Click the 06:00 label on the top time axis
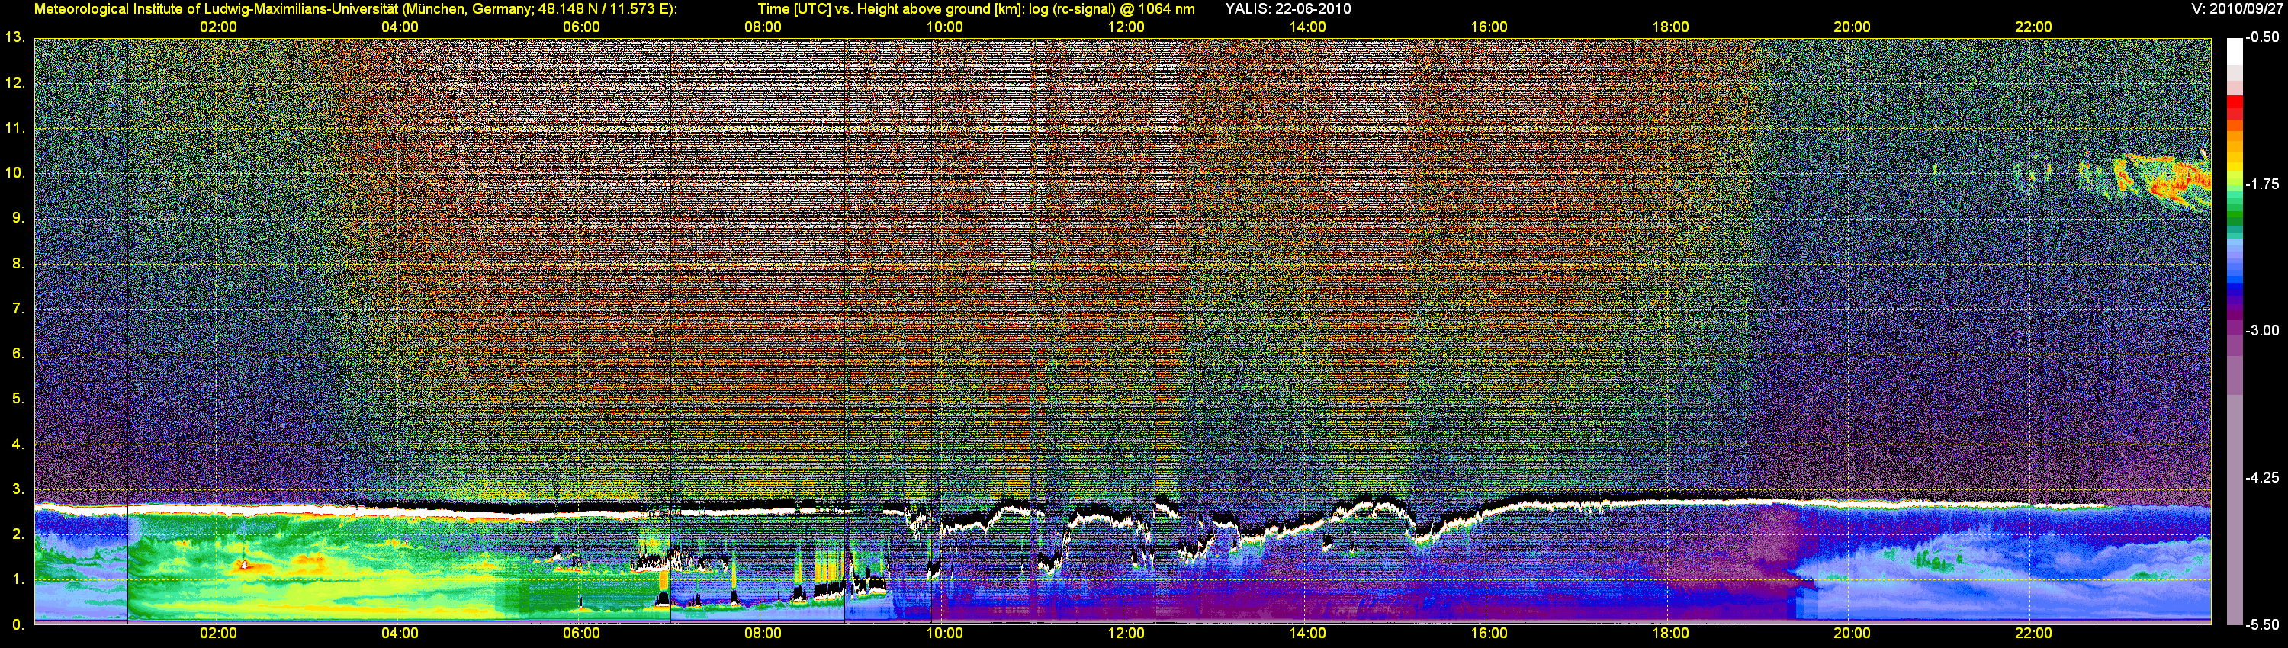 (x=581, y=27)
